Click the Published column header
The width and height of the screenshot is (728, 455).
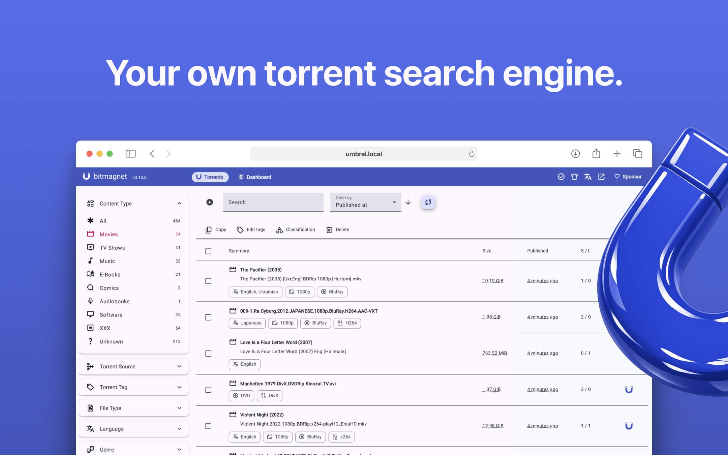[x=538, y=251]
